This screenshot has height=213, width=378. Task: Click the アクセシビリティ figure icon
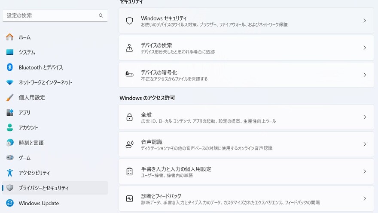pyautogui.click(x=9, y=173)
